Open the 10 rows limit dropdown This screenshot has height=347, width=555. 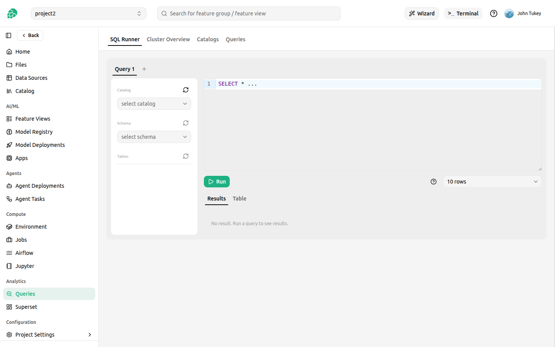pyautogui.click(x=492, y=182)
